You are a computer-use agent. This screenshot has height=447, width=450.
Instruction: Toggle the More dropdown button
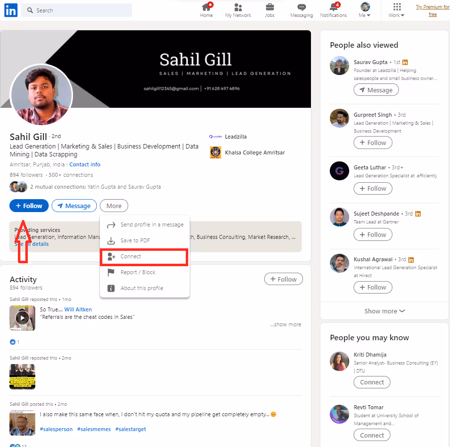click(x=114, y=206)
